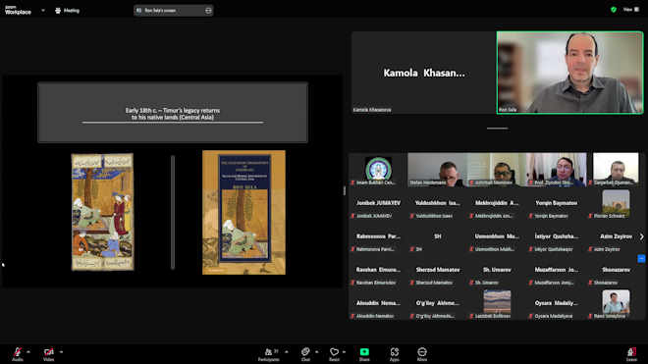The height and width of the screenshot is (364, 648).
Task: Expand the arrow beside React
Action: pyautogui.click(x=344, y=352)
